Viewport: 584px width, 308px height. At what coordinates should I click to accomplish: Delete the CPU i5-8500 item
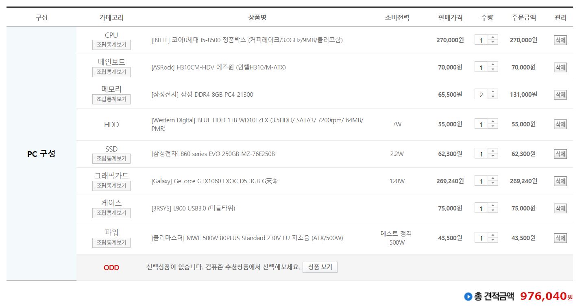(560, 40)
